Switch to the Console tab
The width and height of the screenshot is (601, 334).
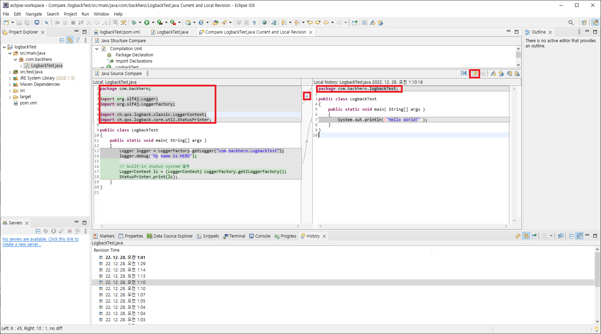pyautogui.click(x=260, y=236)
